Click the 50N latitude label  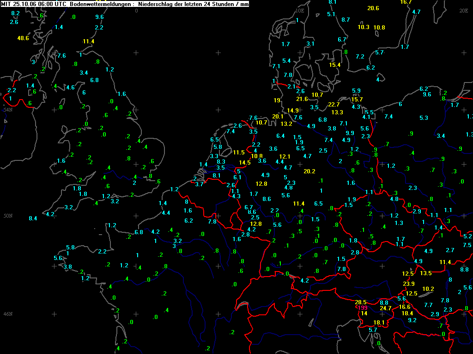(8, 216)
